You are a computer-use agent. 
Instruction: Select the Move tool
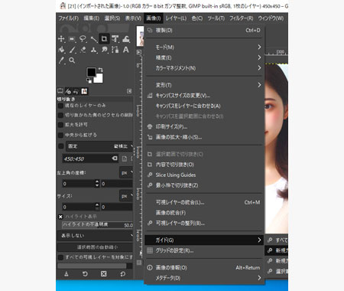pyautogui.click(x=61, y=39)
